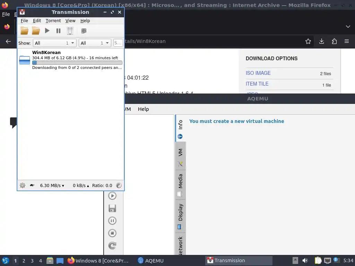Viewport: 355px width, 266px height.
Task: Open Firefox's downloads panel
Action: pyautogui.click(x=321, y=41)
